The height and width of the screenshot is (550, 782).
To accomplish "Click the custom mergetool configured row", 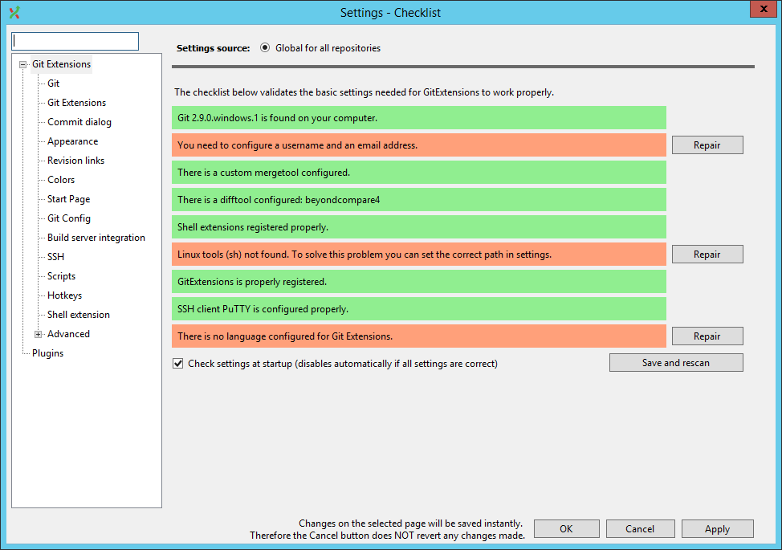I will [x=419, y=173].
